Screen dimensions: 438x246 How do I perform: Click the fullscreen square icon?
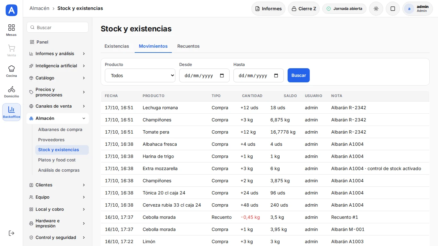tap(393, 9)
